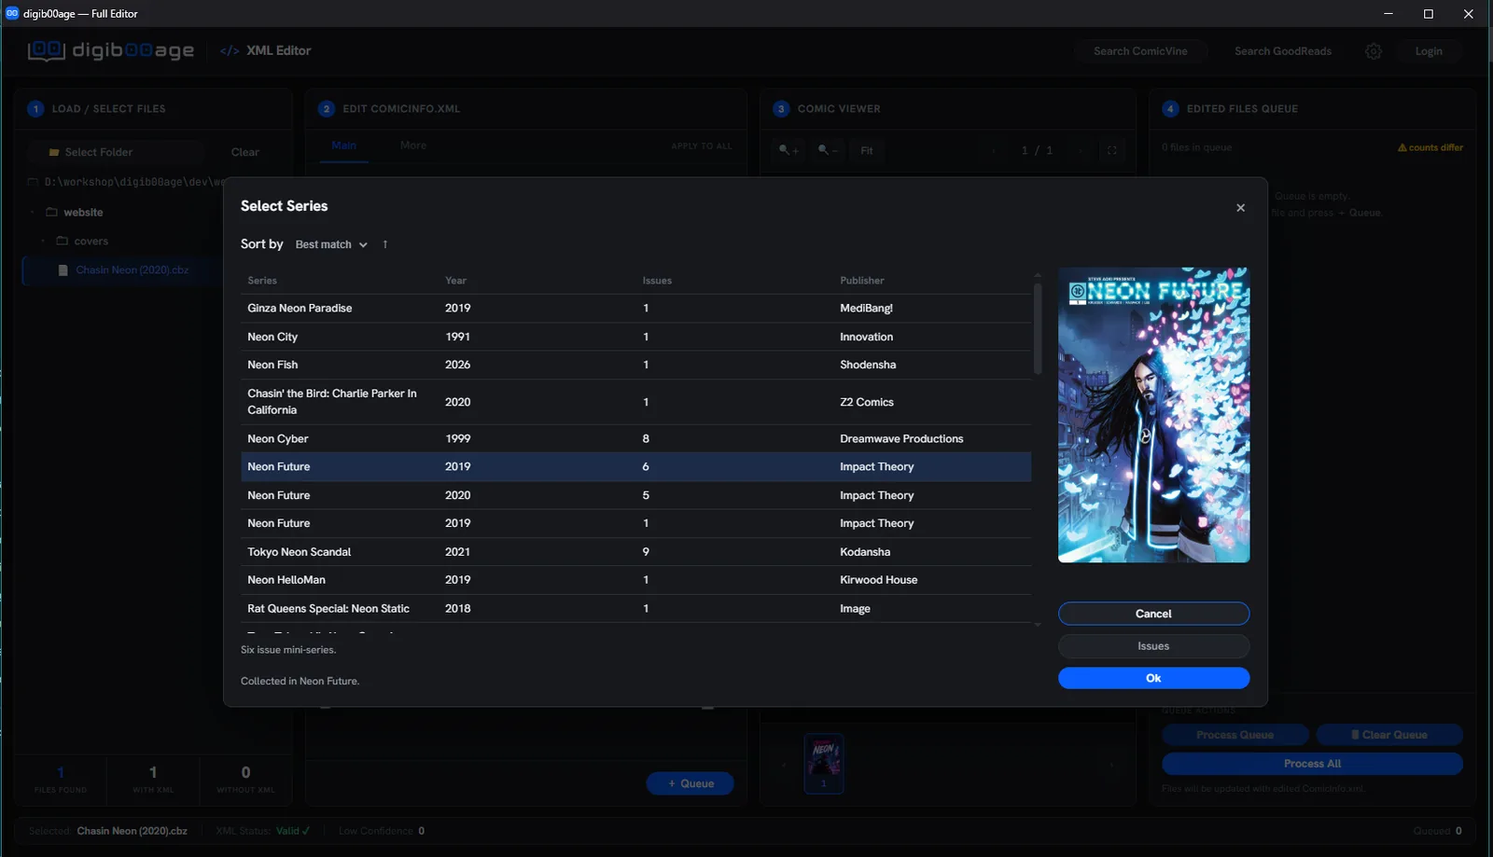Select Chasin Neon (2020).cbz file
Image resolution: width=1493 pixels, height=857 pixels.
(132, 270)
